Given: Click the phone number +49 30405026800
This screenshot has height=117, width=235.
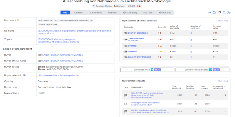Looking at the screenshot, I should pyautogui.click(x=58, y=69).
